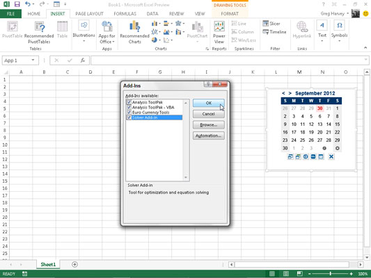Switch to the HOME tab
Viewport: 371px width, 278px height.
(34, 14)
